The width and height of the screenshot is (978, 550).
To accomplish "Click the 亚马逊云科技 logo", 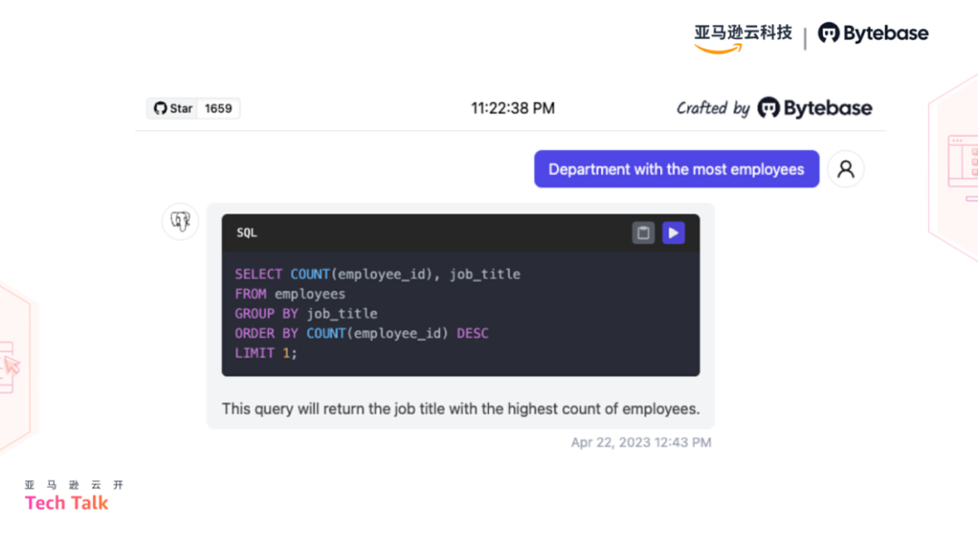I will (x=743, y=38).
